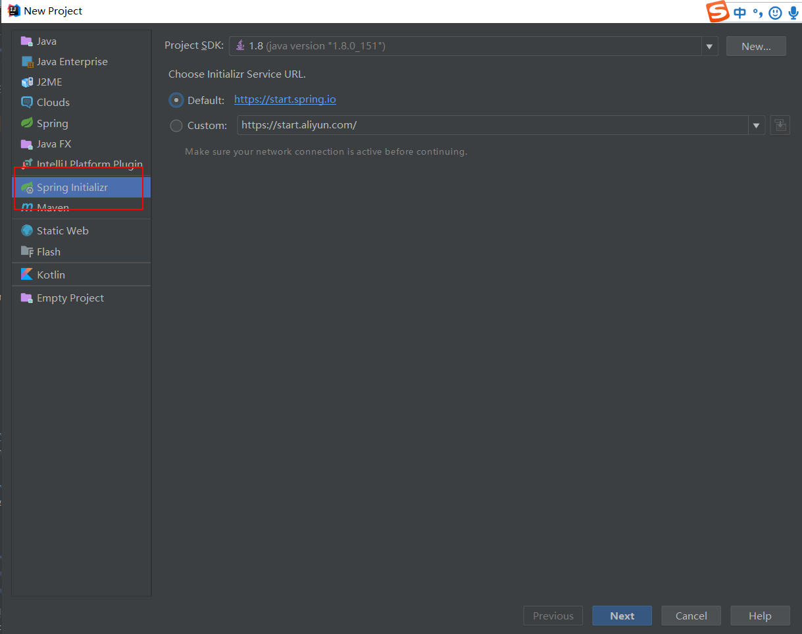Image resolution: width=802 pixels, height=634 pixels.
Task: Click the icon beside the custom URL field
Action: pos(780,125)
